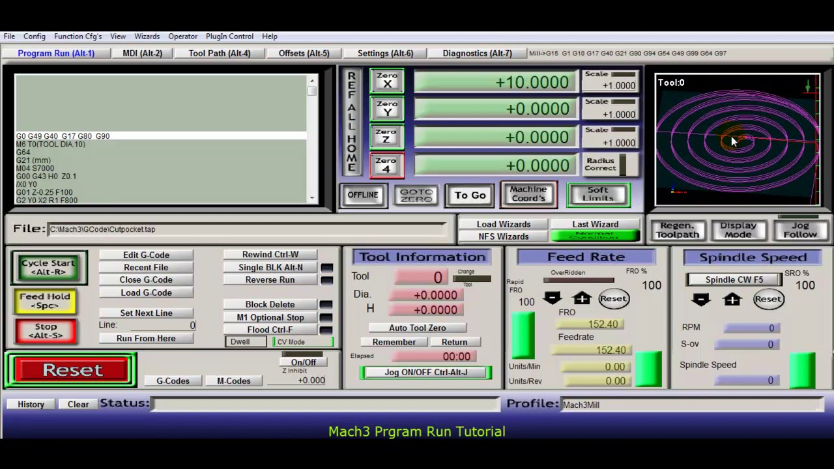Viewport: 834px width, 469px height.
Task: Open the PlugIn Control menu
Action: [229, 36]
